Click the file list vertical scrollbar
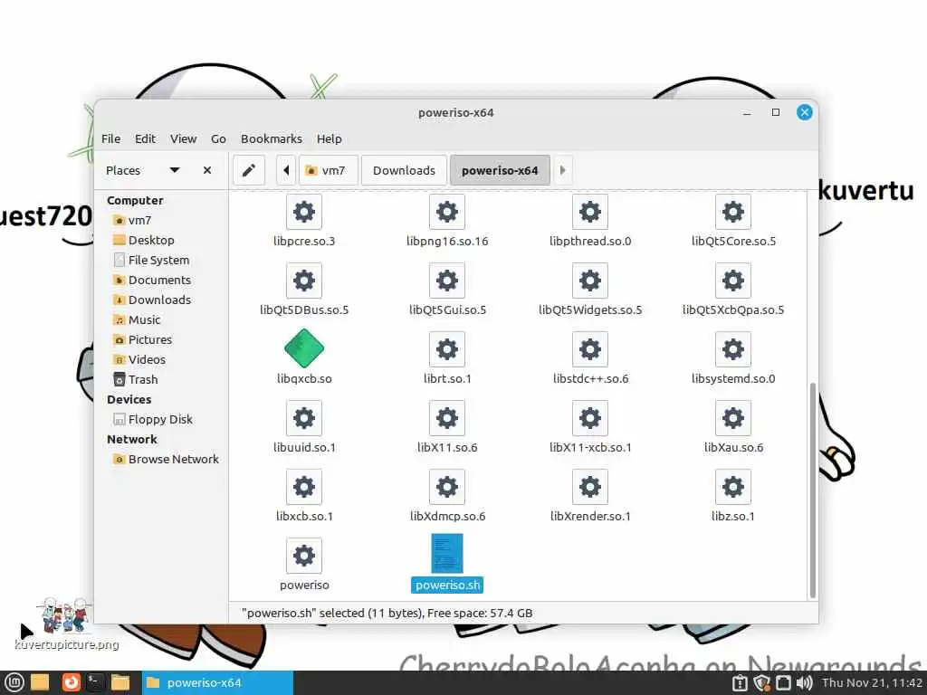Image resolution: width=927 pixels, height=695 pixels. 812,490
